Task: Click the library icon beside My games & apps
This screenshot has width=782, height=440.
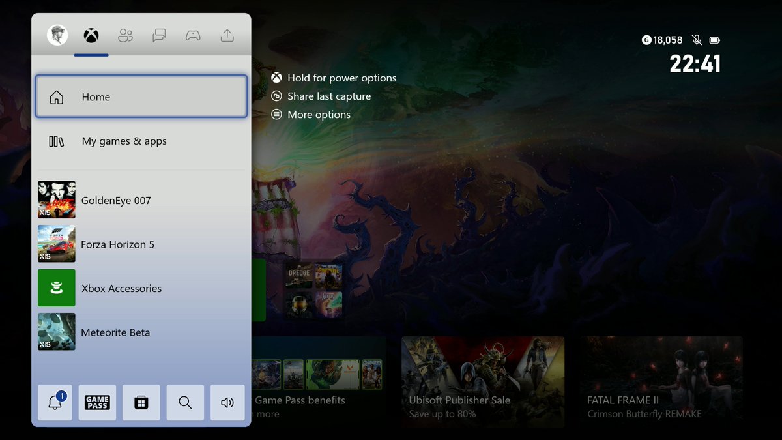Action: click(57, 141)
